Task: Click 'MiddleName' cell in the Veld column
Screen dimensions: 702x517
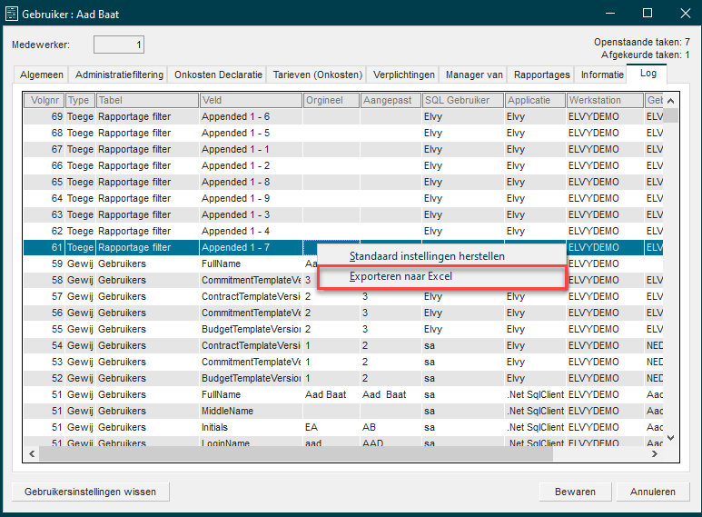Action: tap(251, 411)
